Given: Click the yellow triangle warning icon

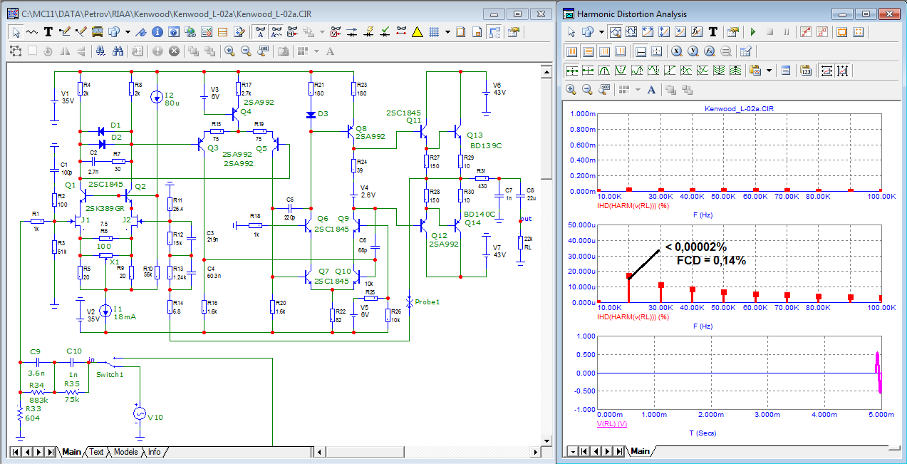Looking at the screenshot, I should pyautogui.click(x=418, y=32).
